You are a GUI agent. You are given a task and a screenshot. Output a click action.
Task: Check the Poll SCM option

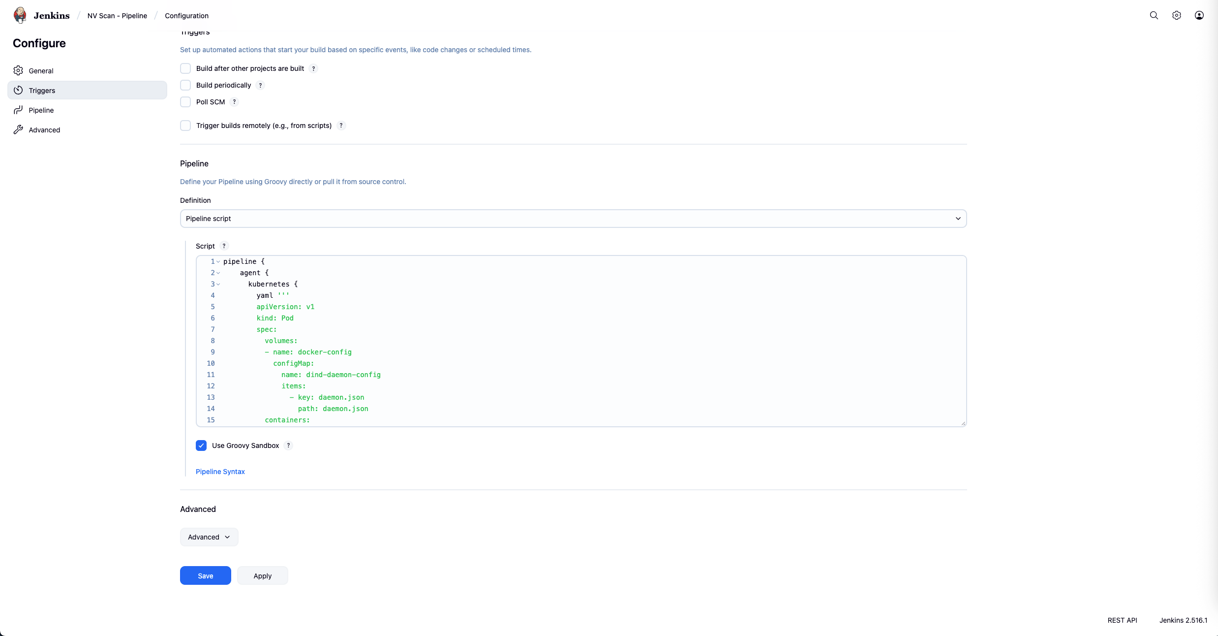185,102
